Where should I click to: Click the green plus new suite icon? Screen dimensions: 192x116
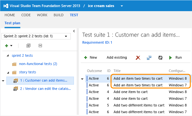pos(6,46)
